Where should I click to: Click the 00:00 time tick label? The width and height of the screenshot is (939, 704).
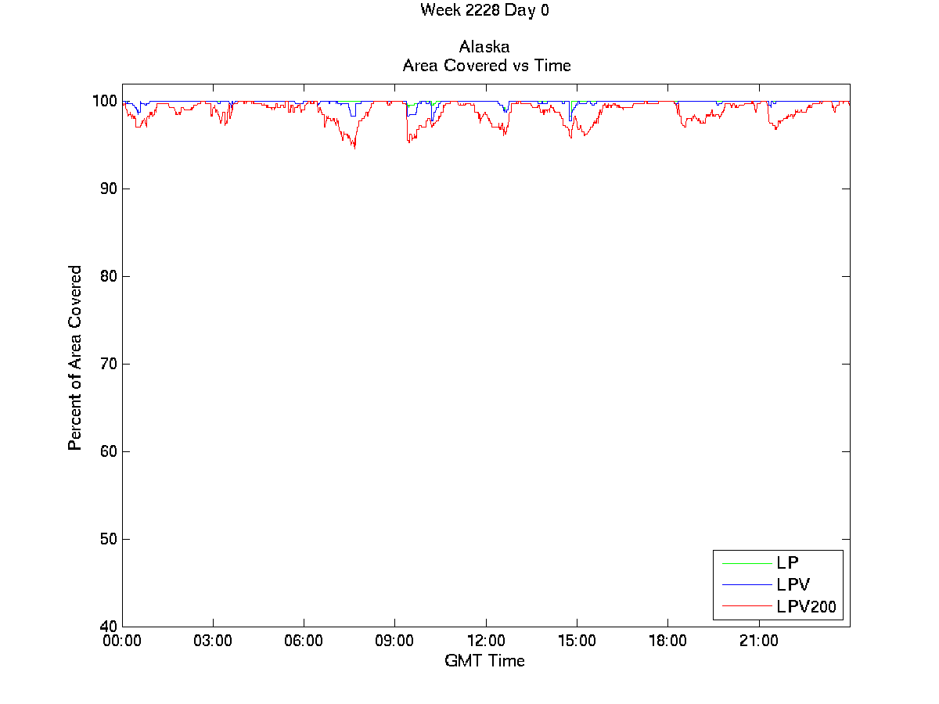click(122, 641)
